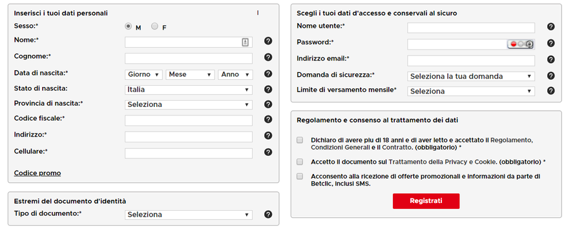Viewport: 575px width, 232px height.
Task: Check the over-18 Regolamento acceptance checkbox
Action: pyautogui.click(x=300, y=140)
